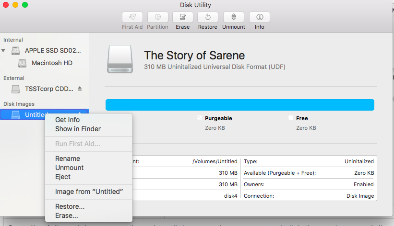This screenshot has width=394, height=226.
Task: Collapse the APPLE SSD disclosure triangle
Action: 4,50
